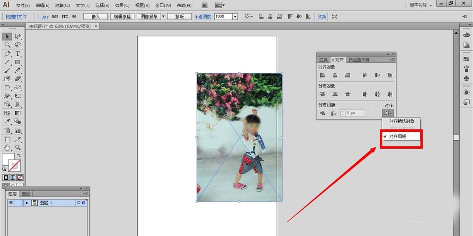
Task: Switch to the 变换 tab
Action: [324, 60]
